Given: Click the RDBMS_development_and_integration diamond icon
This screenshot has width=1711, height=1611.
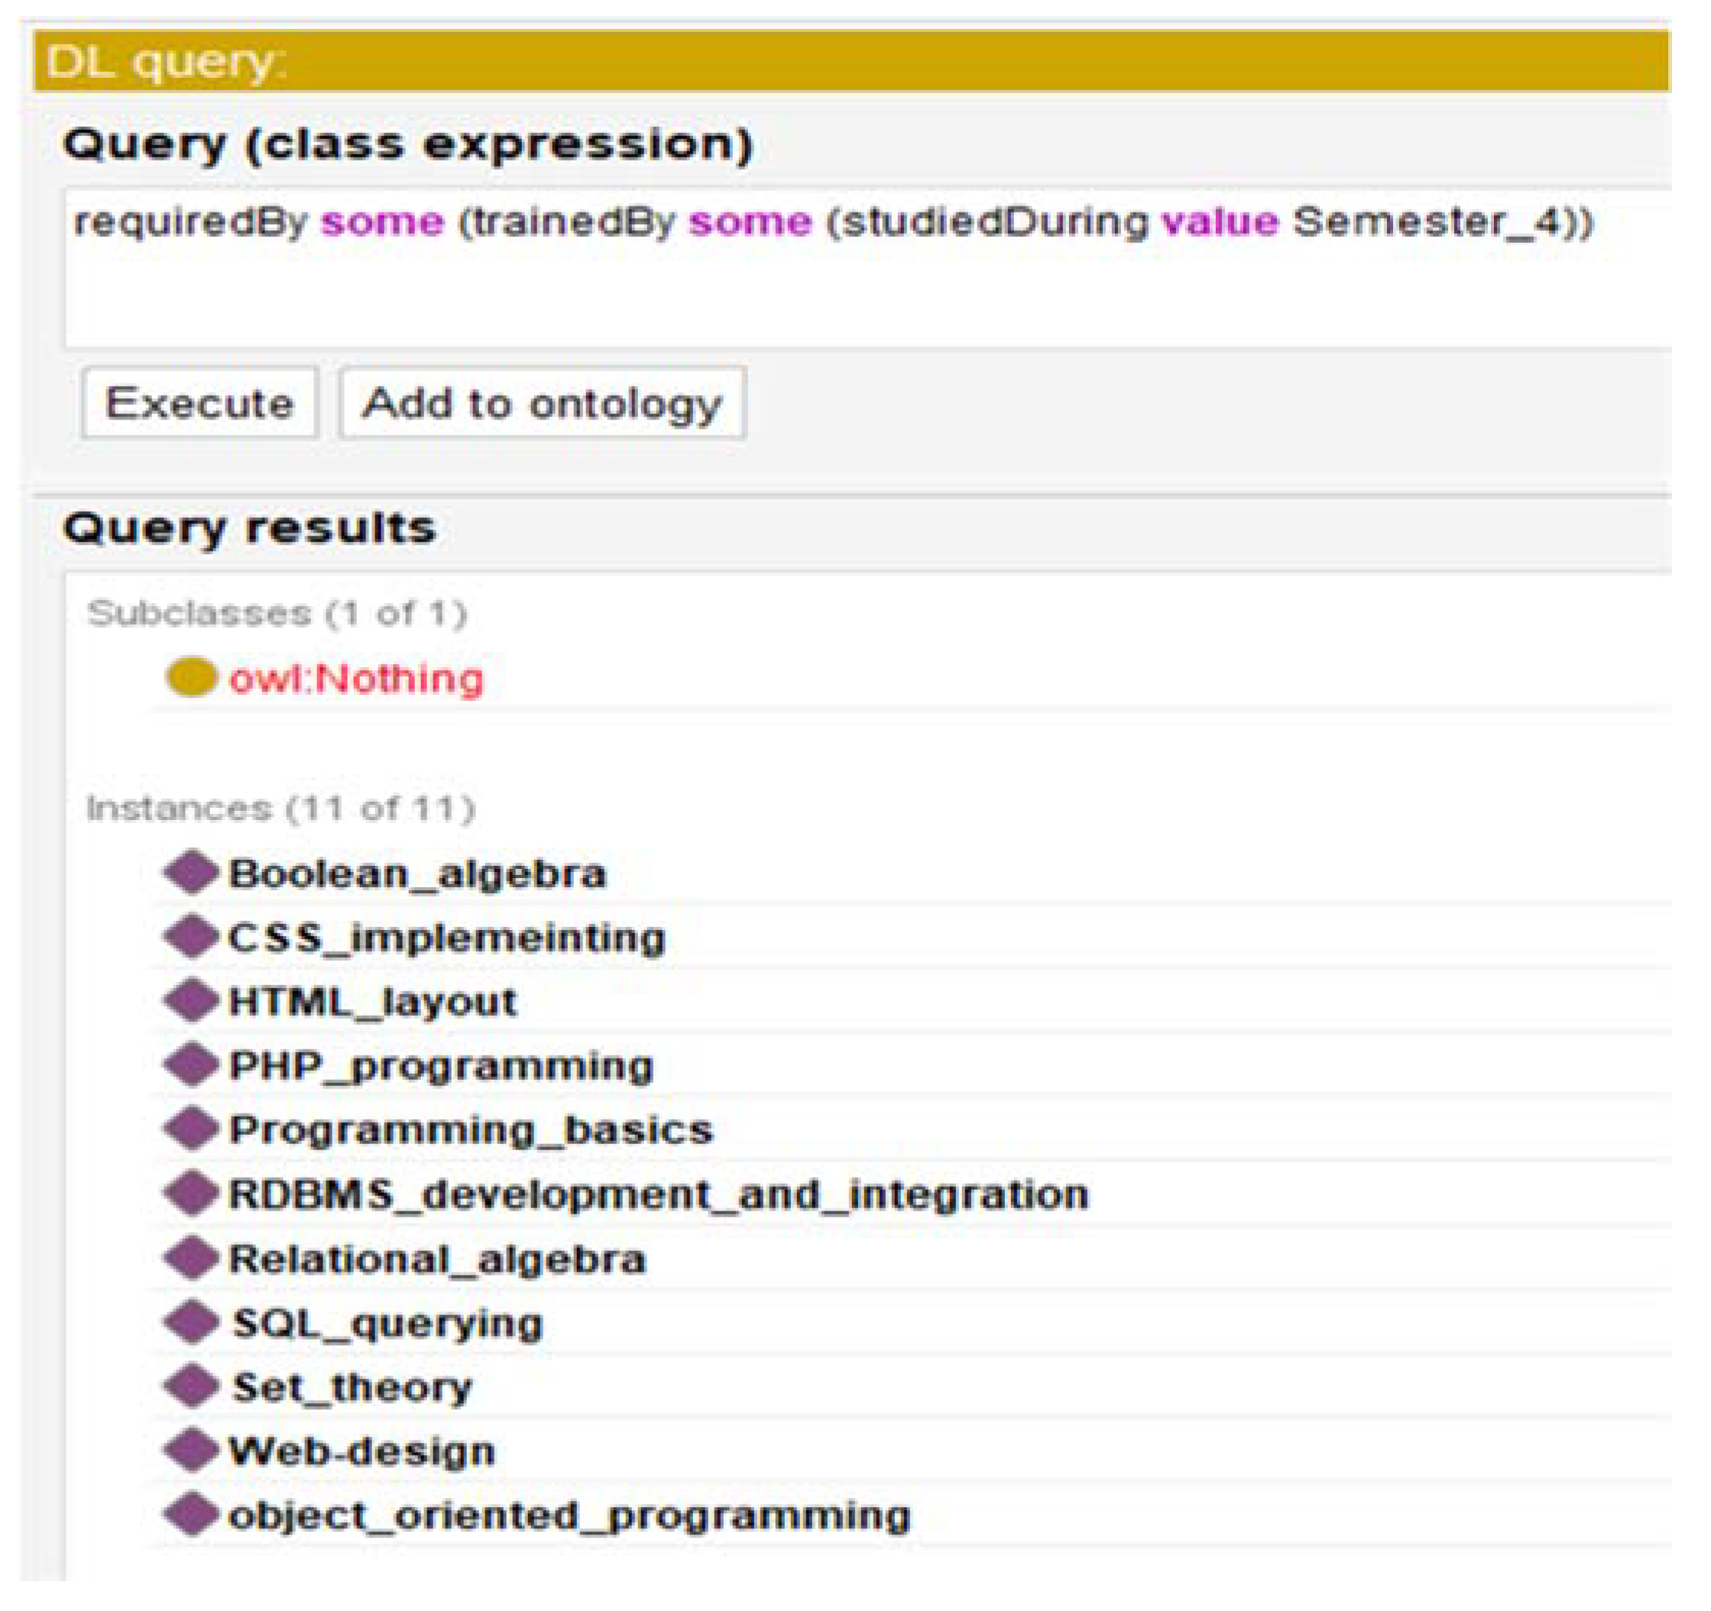Looking at the screenshot, I should [x=191, y=1194].
